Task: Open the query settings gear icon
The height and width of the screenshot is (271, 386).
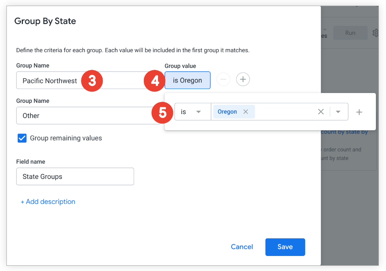Action: 376,33
